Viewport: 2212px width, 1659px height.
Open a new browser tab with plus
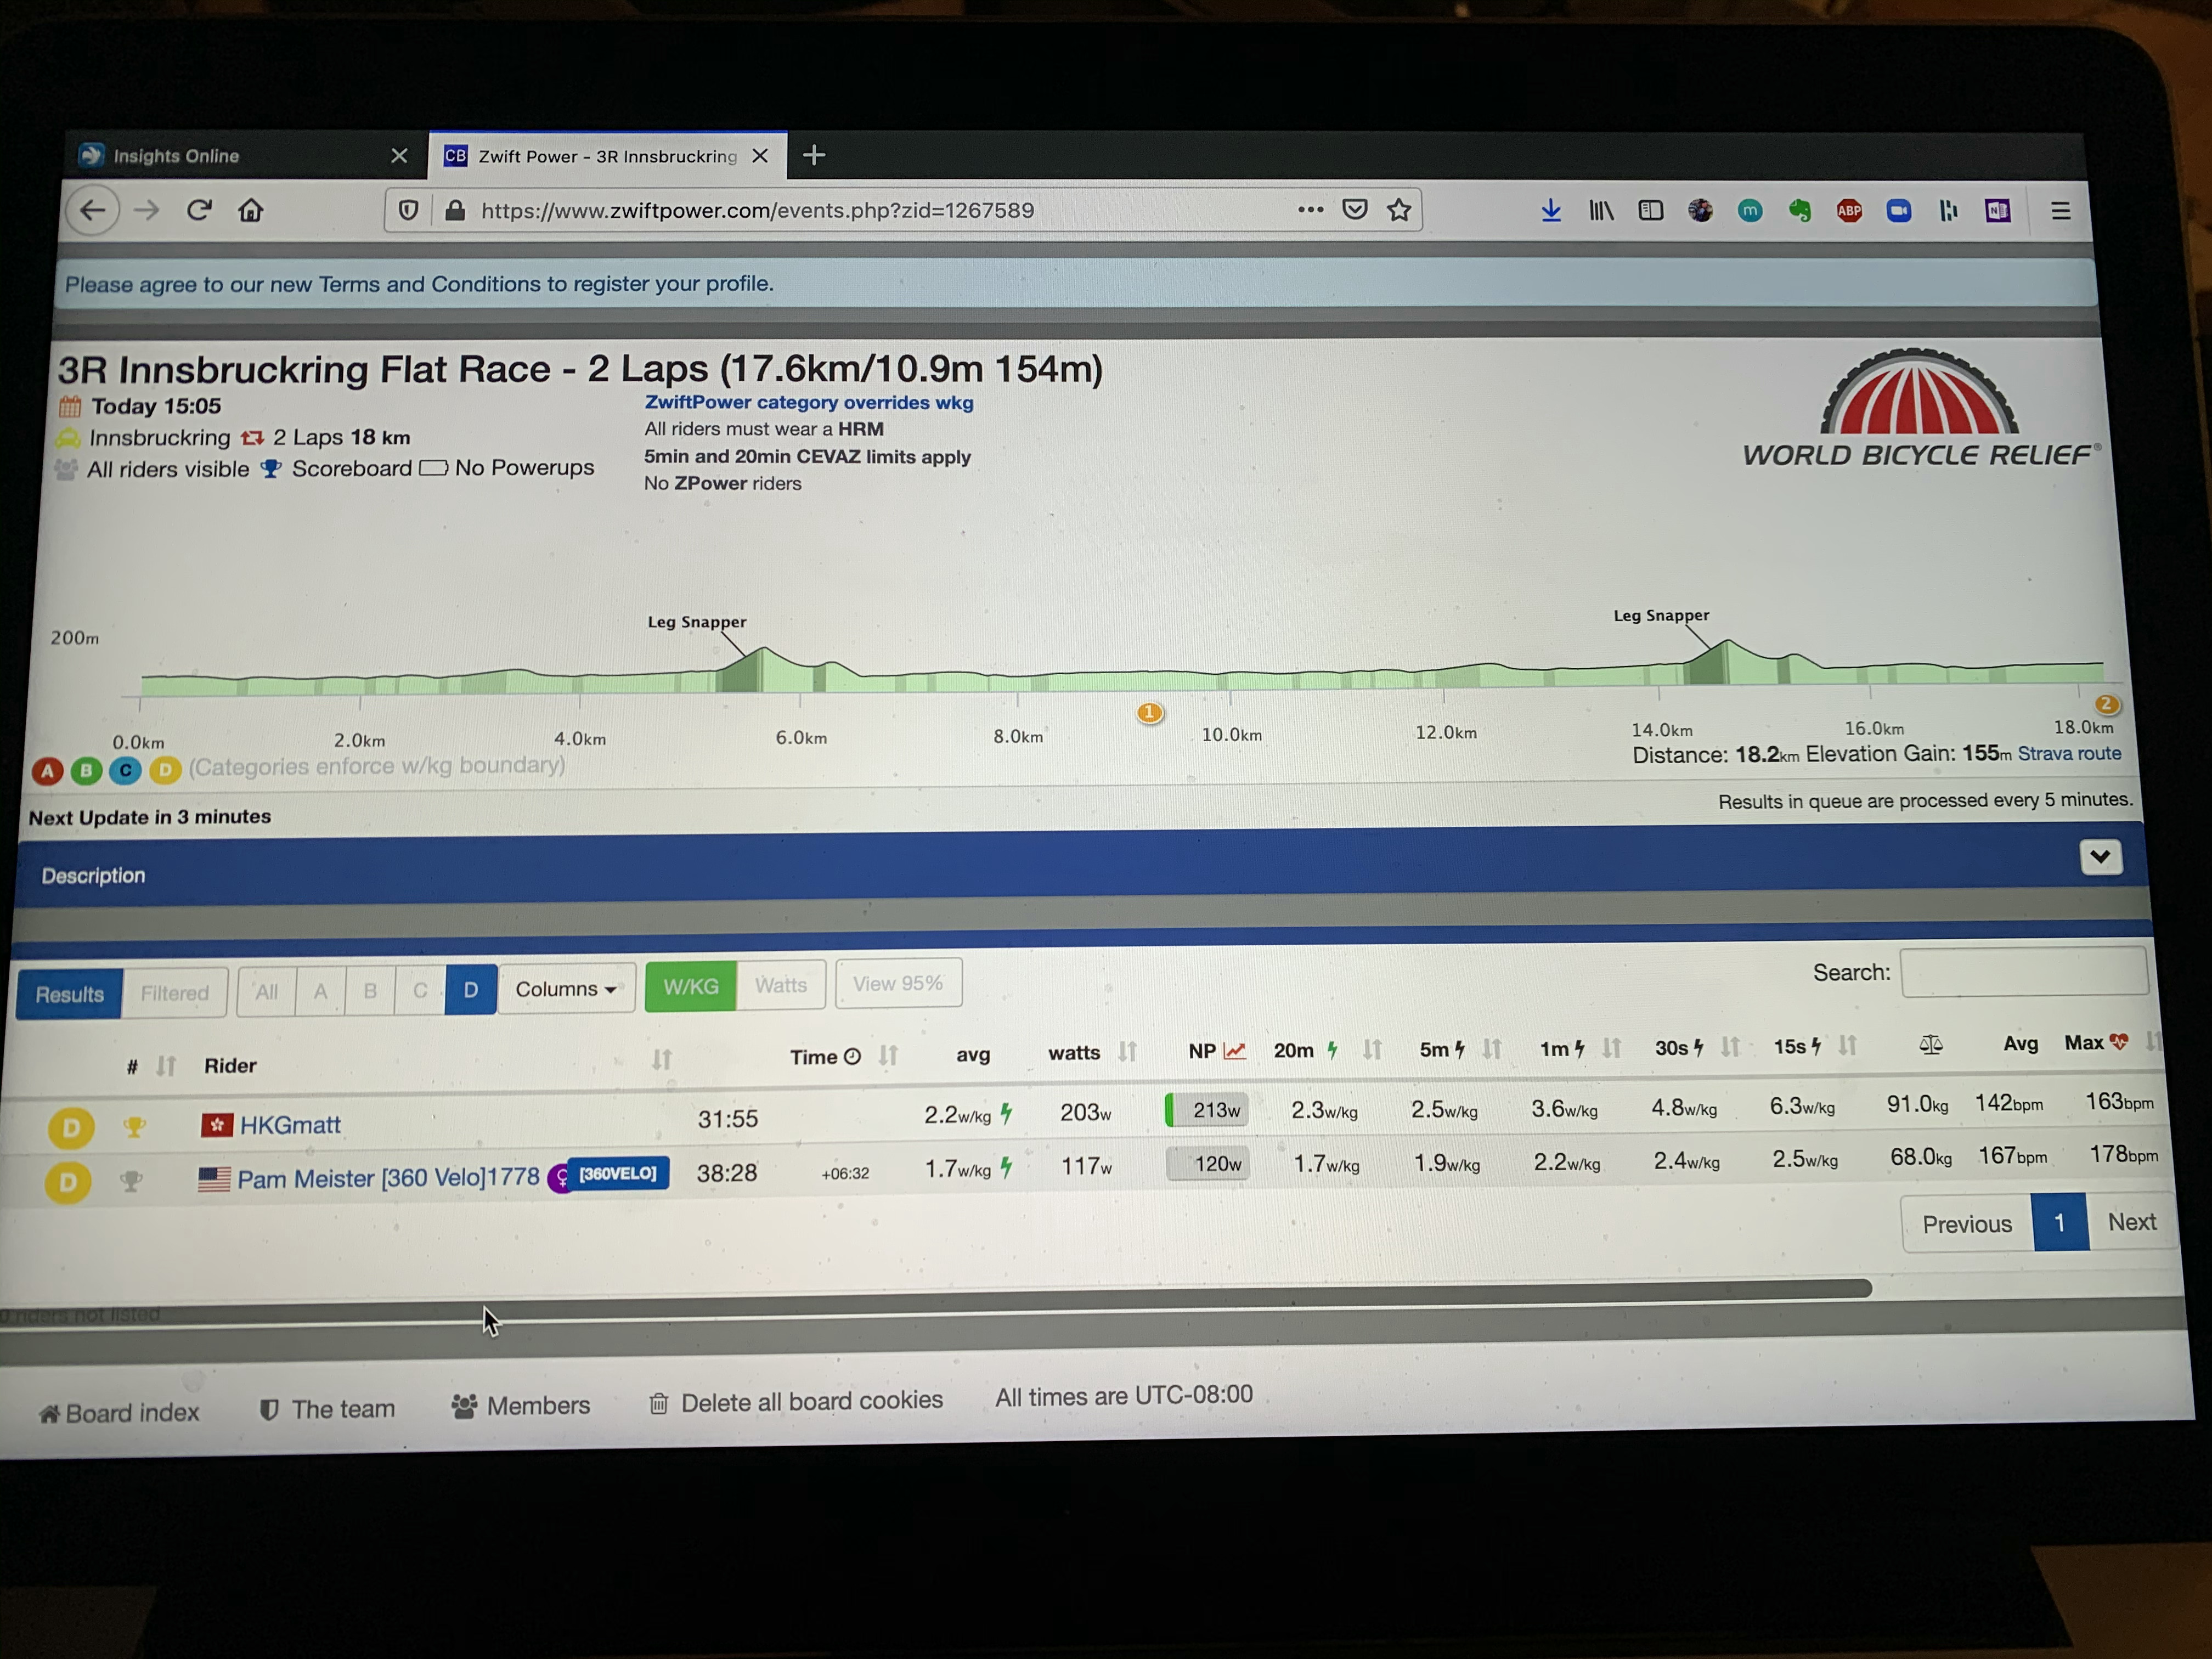coord(814,155)
